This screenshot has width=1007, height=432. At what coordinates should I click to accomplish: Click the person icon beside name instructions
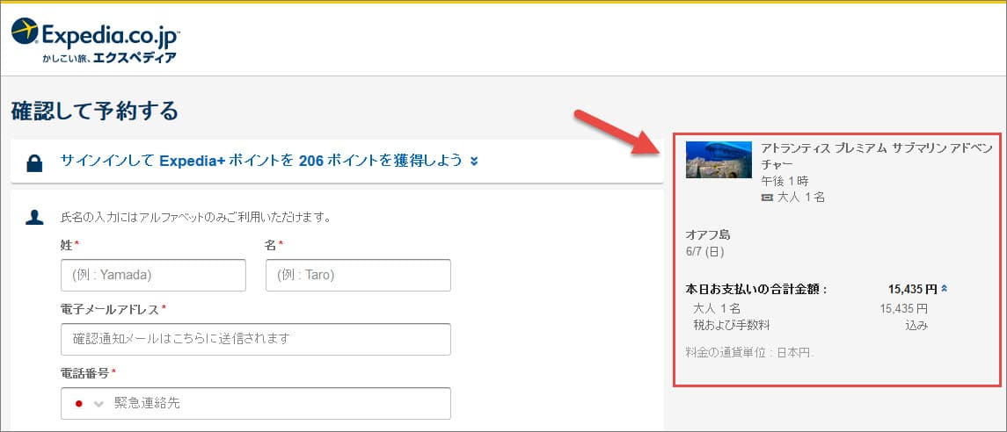click(x=34, y=217)
